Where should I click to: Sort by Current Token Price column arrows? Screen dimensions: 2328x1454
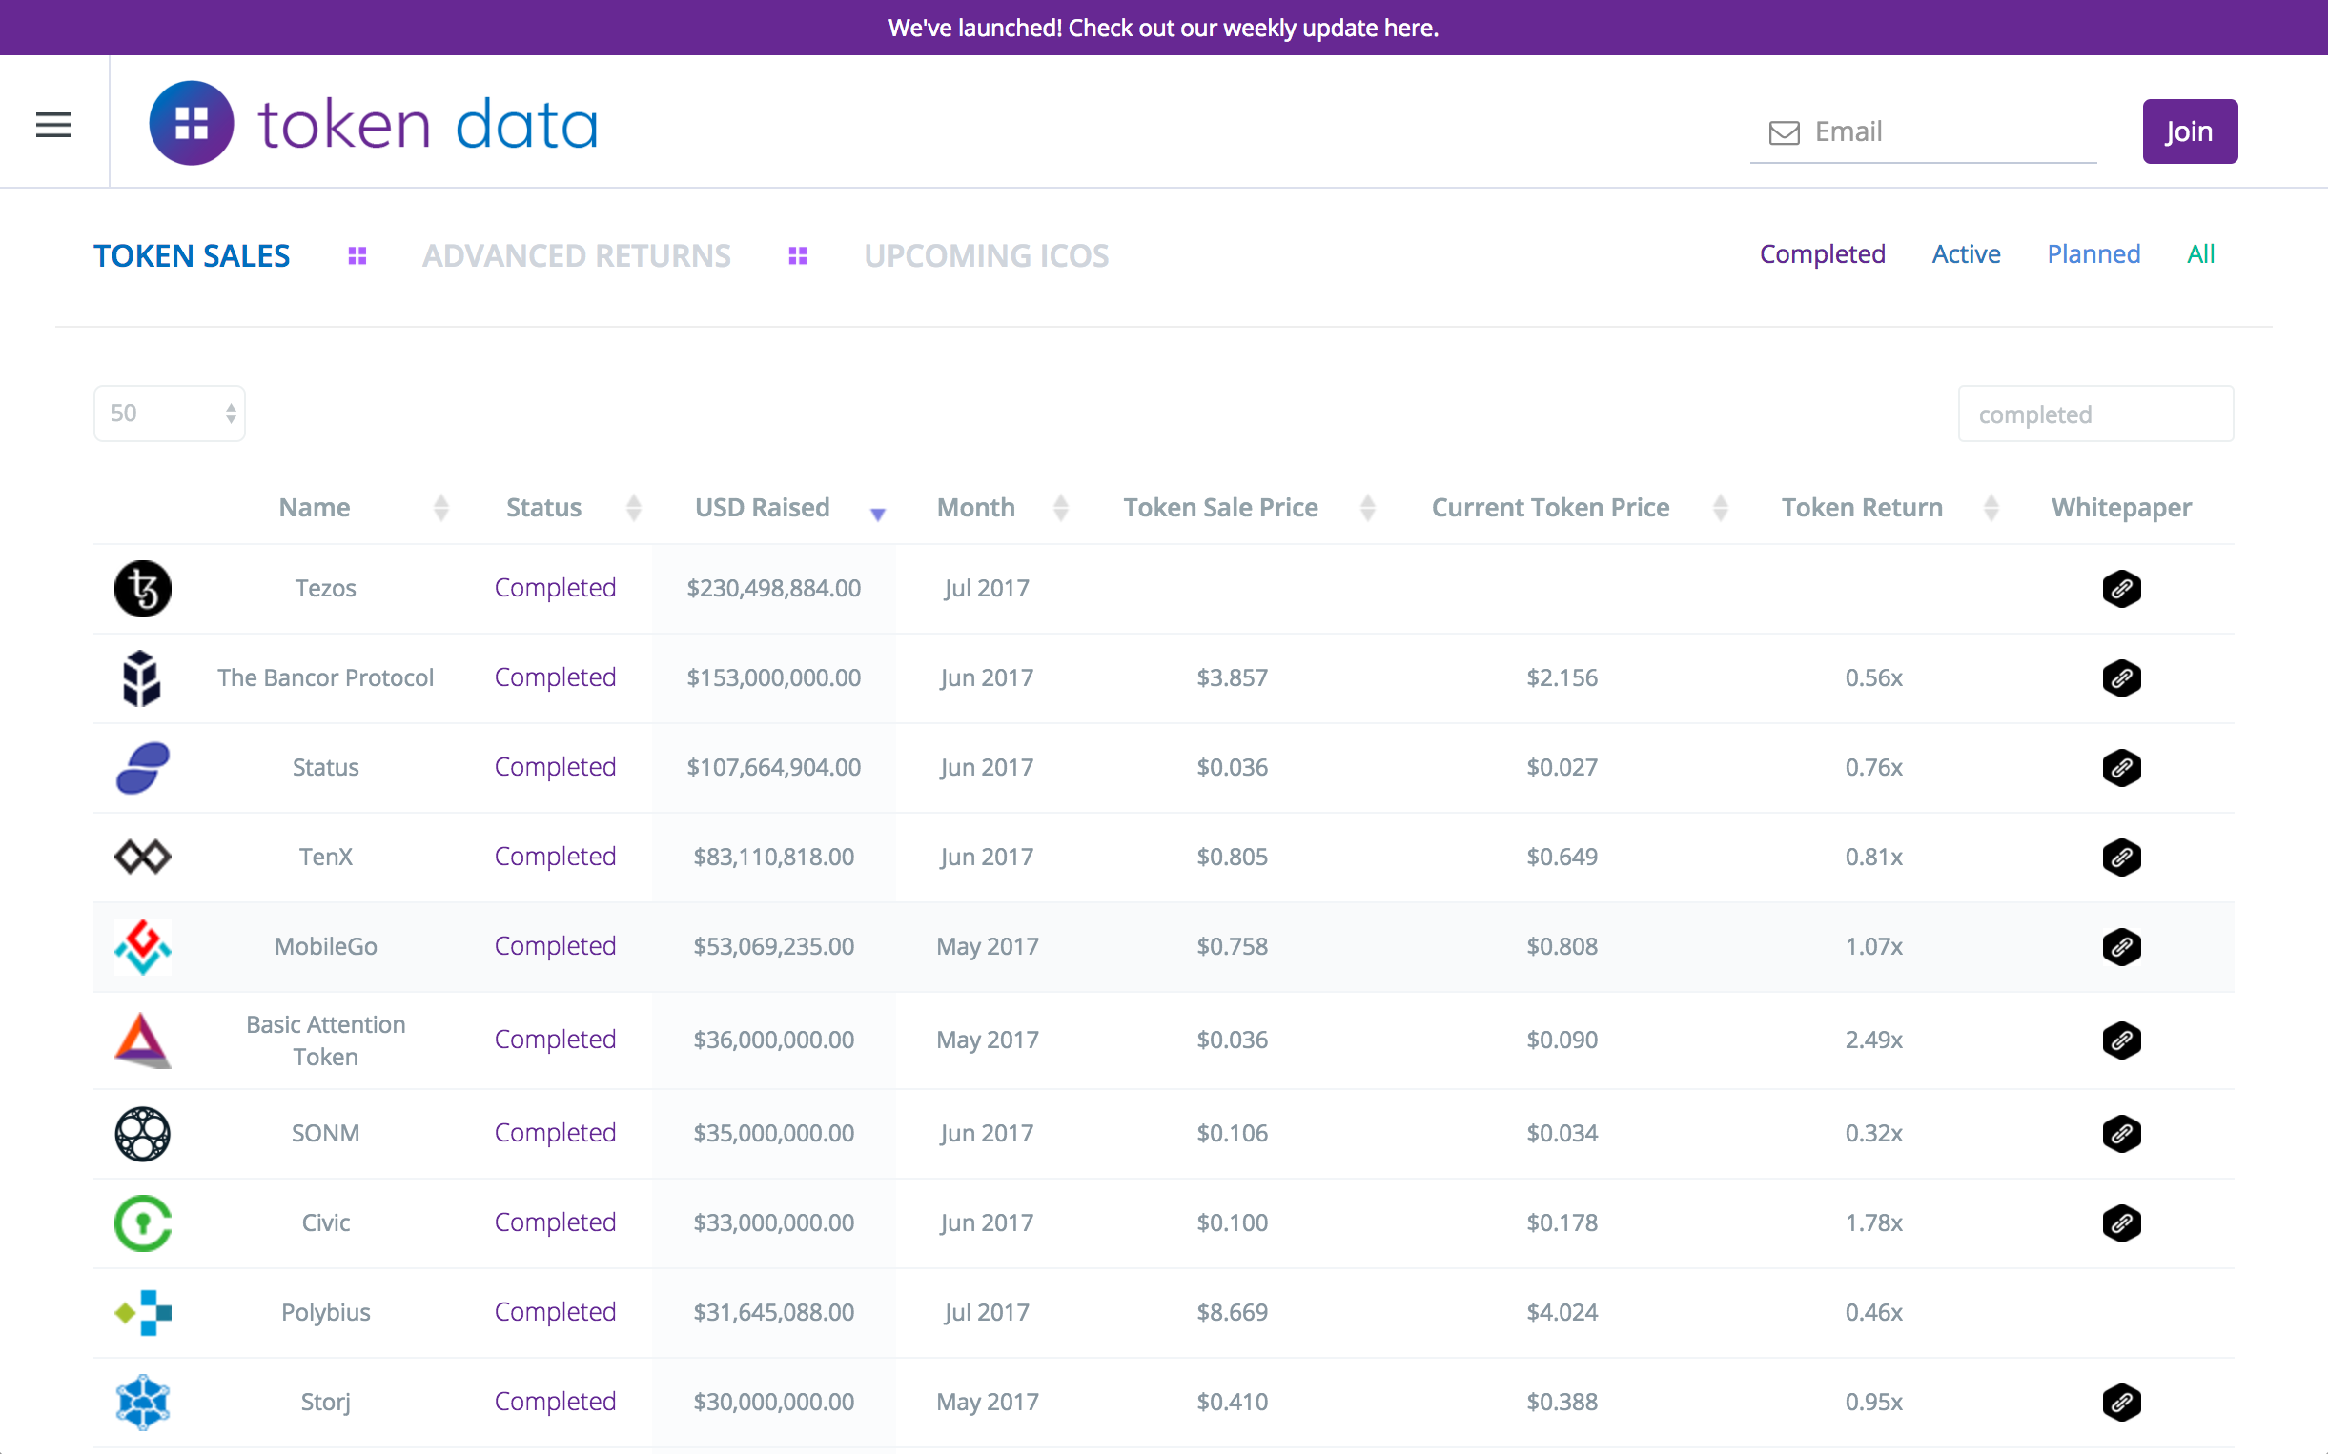[x=1721, y=507]
